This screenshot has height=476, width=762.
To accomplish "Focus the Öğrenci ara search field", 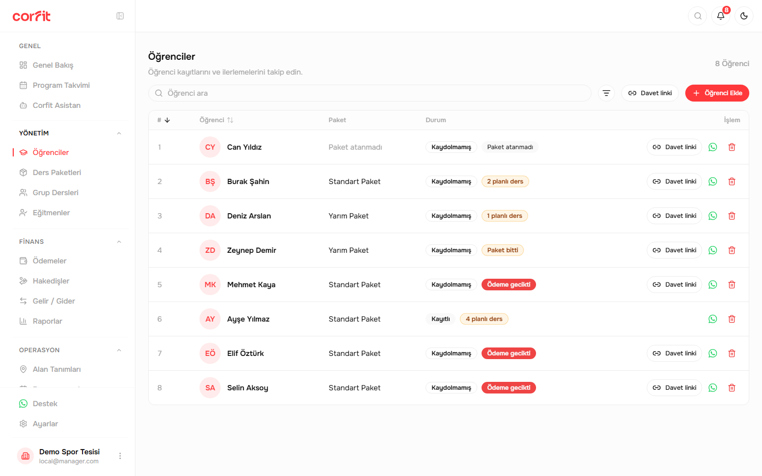I will [x=369, y=93].
